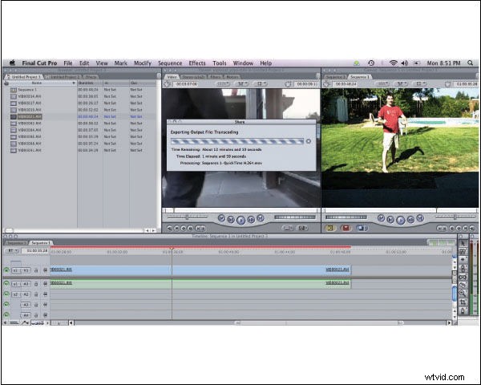Open the volume control in menu bar
The height and width of the screenshot is (385, 481).
point(405,63)
